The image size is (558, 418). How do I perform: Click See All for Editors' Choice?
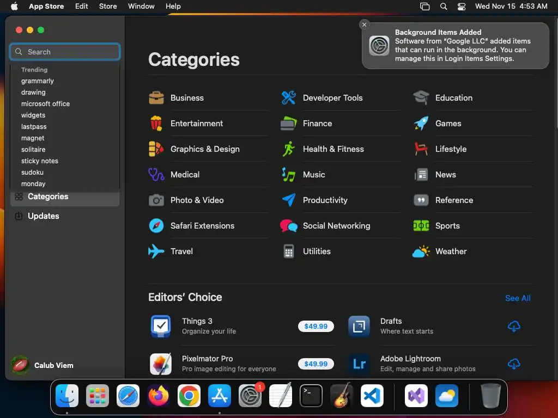pos(518,298)
